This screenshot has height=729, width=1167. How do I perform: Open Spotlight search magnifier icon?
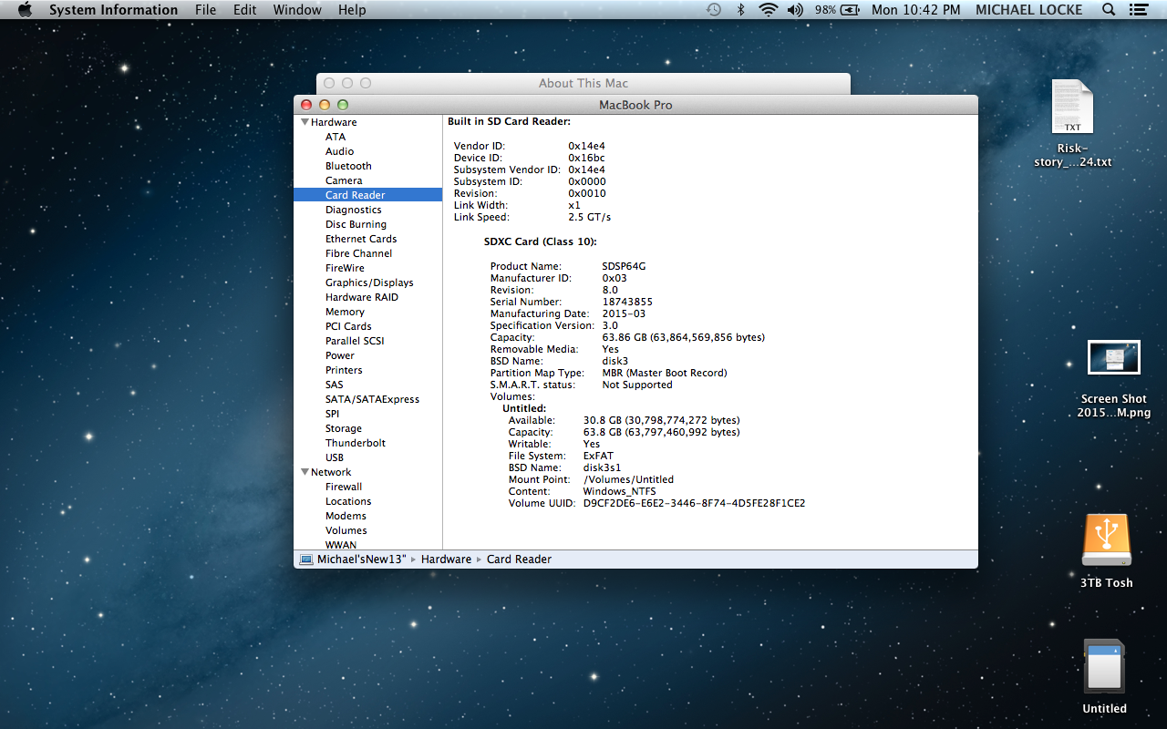coord(1109,10)
